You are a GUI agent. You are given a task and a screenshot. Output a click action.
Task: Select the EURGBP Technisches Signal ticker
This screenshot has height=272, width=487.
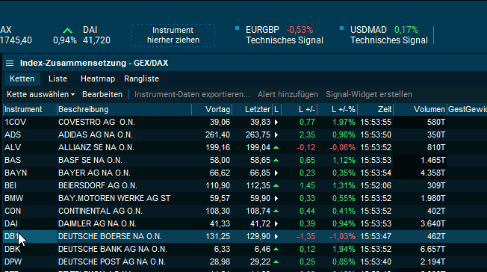coord(284,35)
